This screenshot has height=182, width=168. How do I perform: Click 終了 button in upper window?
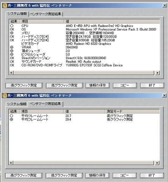click(x=152, y=85)
